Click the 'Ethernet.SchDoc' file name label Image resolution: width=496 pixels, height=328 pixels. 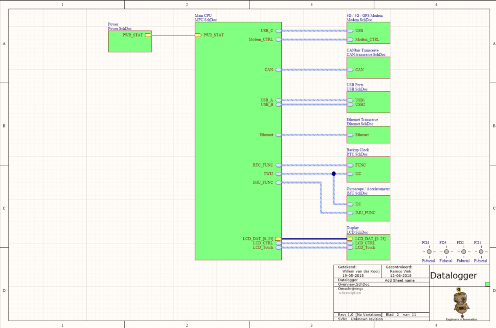(x=360, y=124)
